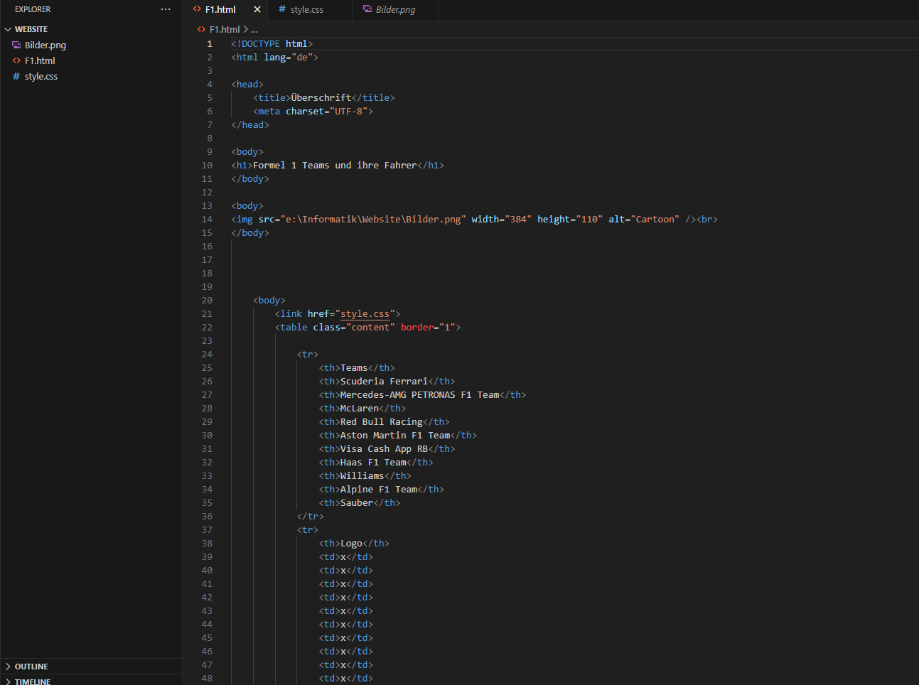Collapse the WEBSITE folder in Explorer
The width and height of the screenshot is (919, 685).
[7, 28]
